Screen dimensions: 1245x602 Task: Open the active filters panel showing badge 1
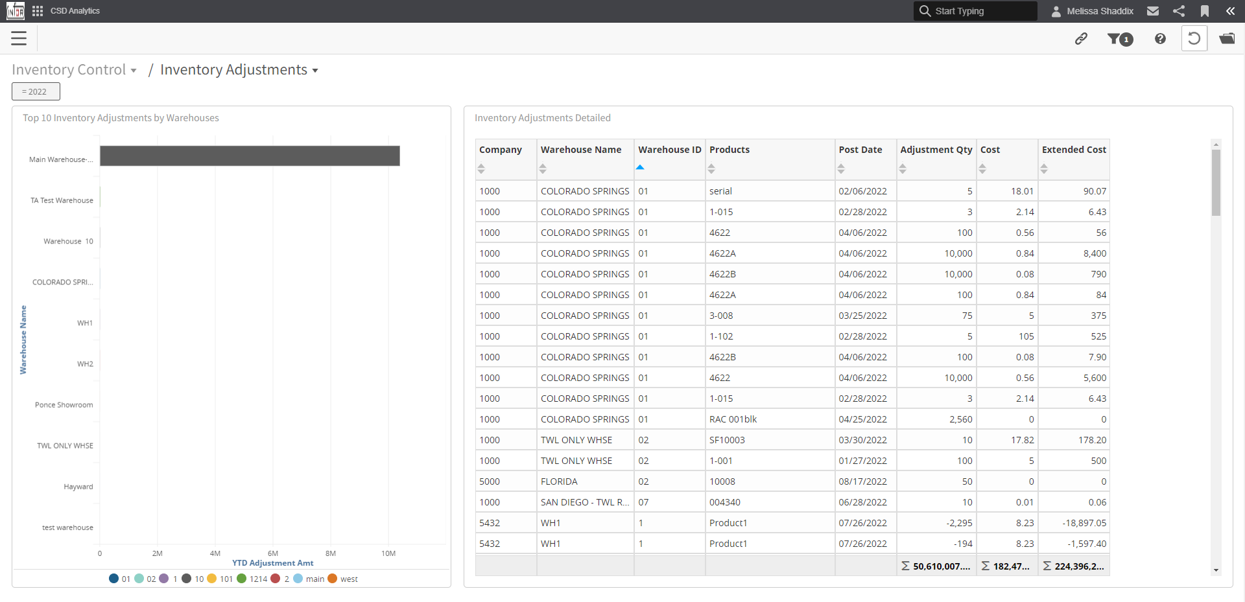1120,39
